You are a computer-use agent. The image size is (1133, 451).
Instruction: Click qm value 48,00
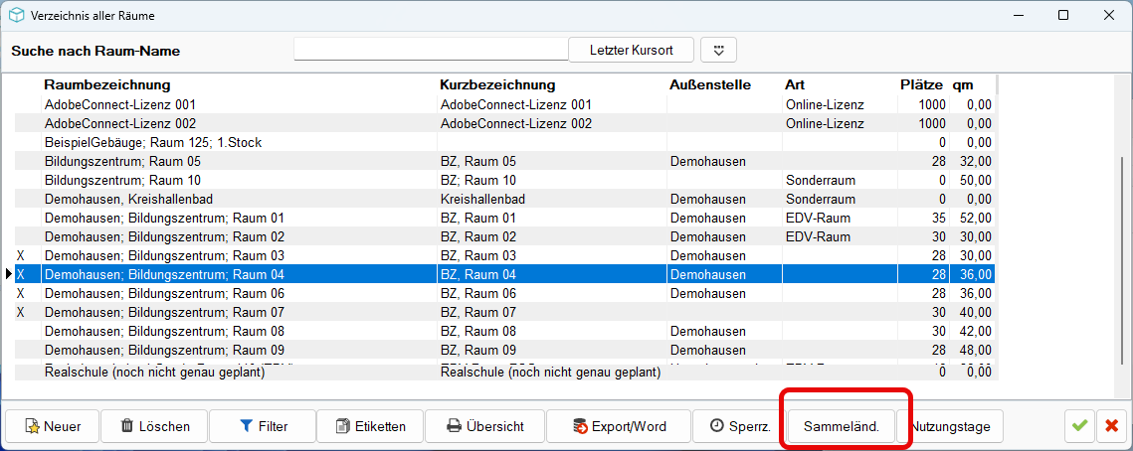[x=975, y=350]
